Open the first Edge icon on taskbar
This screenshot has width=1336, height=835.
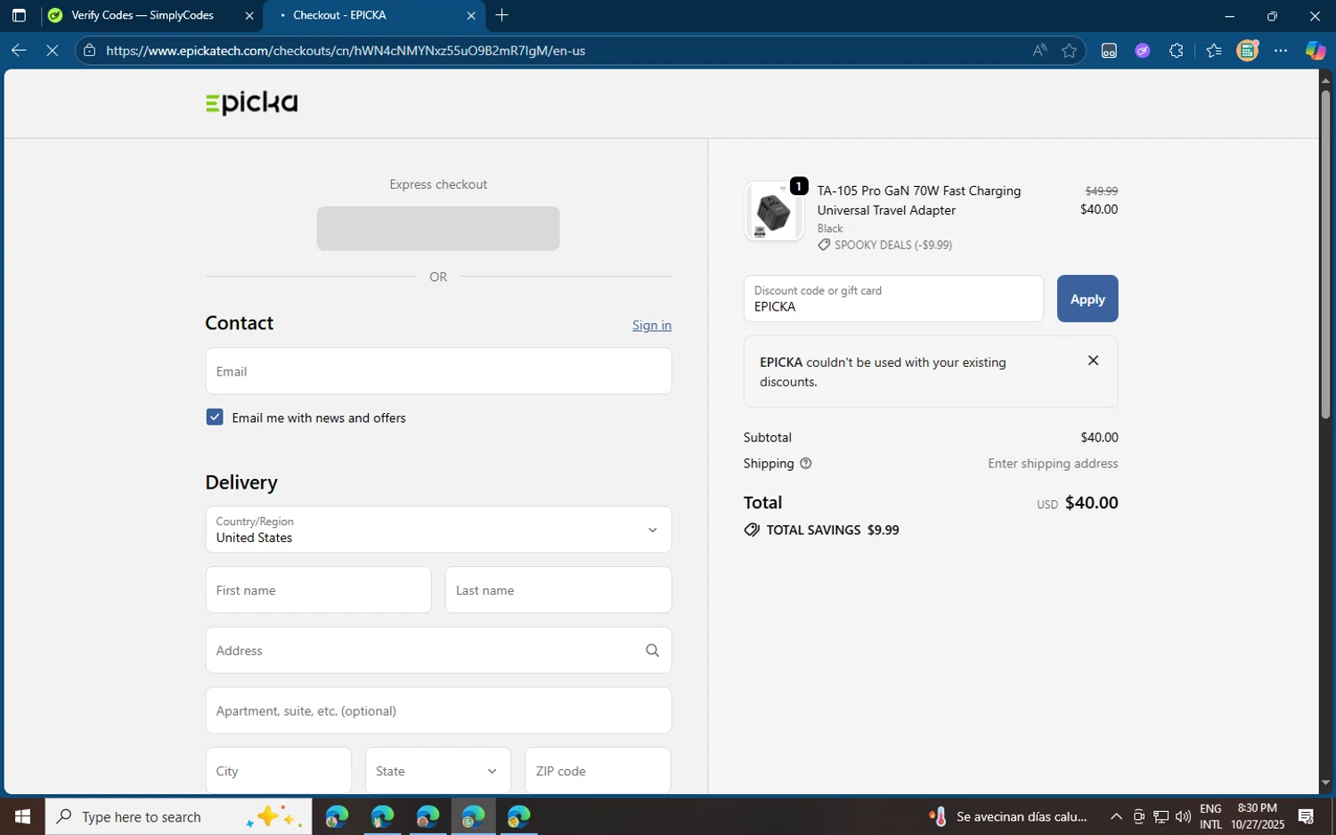(337, 816)
